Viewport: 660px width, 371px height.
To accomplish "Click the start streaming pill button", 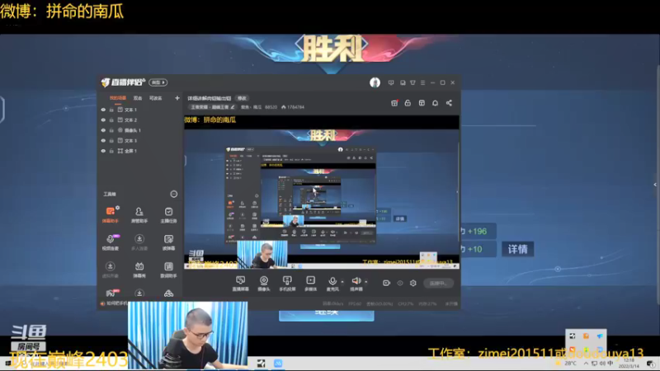I will 438,283.
